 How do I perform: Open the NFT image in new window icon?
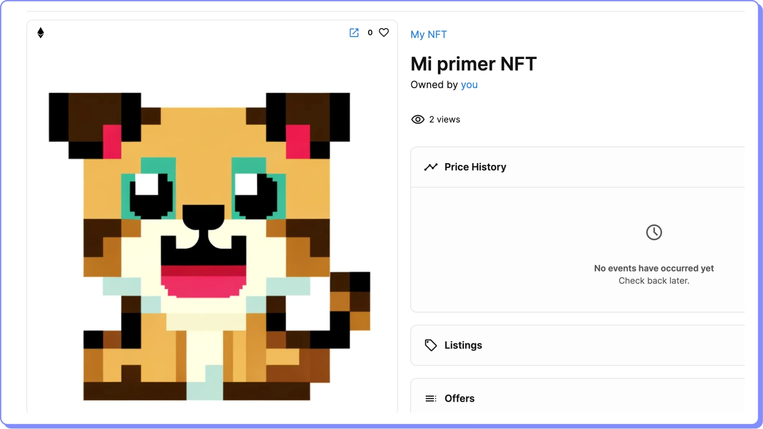coord(354,33)
